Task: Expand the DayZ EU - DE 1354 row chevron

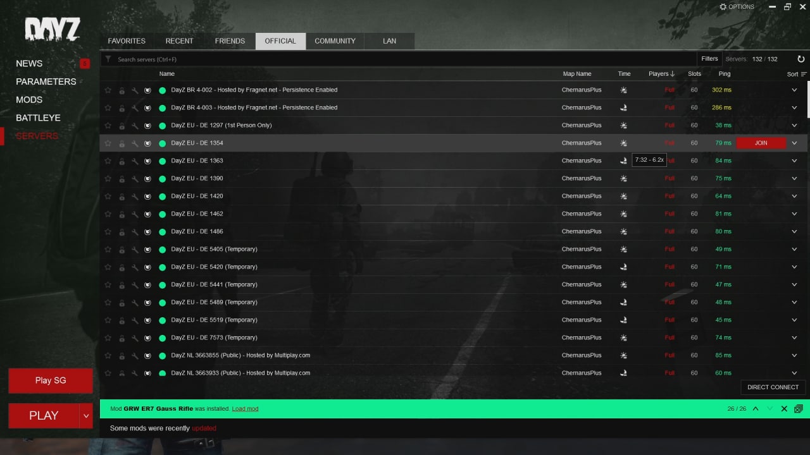Action: point(794,143)
